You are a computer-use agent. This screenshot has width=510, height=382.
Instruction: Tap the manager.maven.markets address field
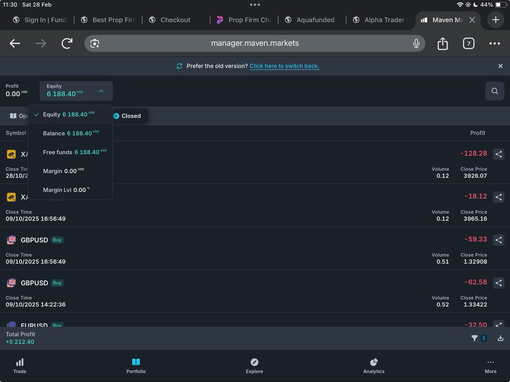point(255,43)
